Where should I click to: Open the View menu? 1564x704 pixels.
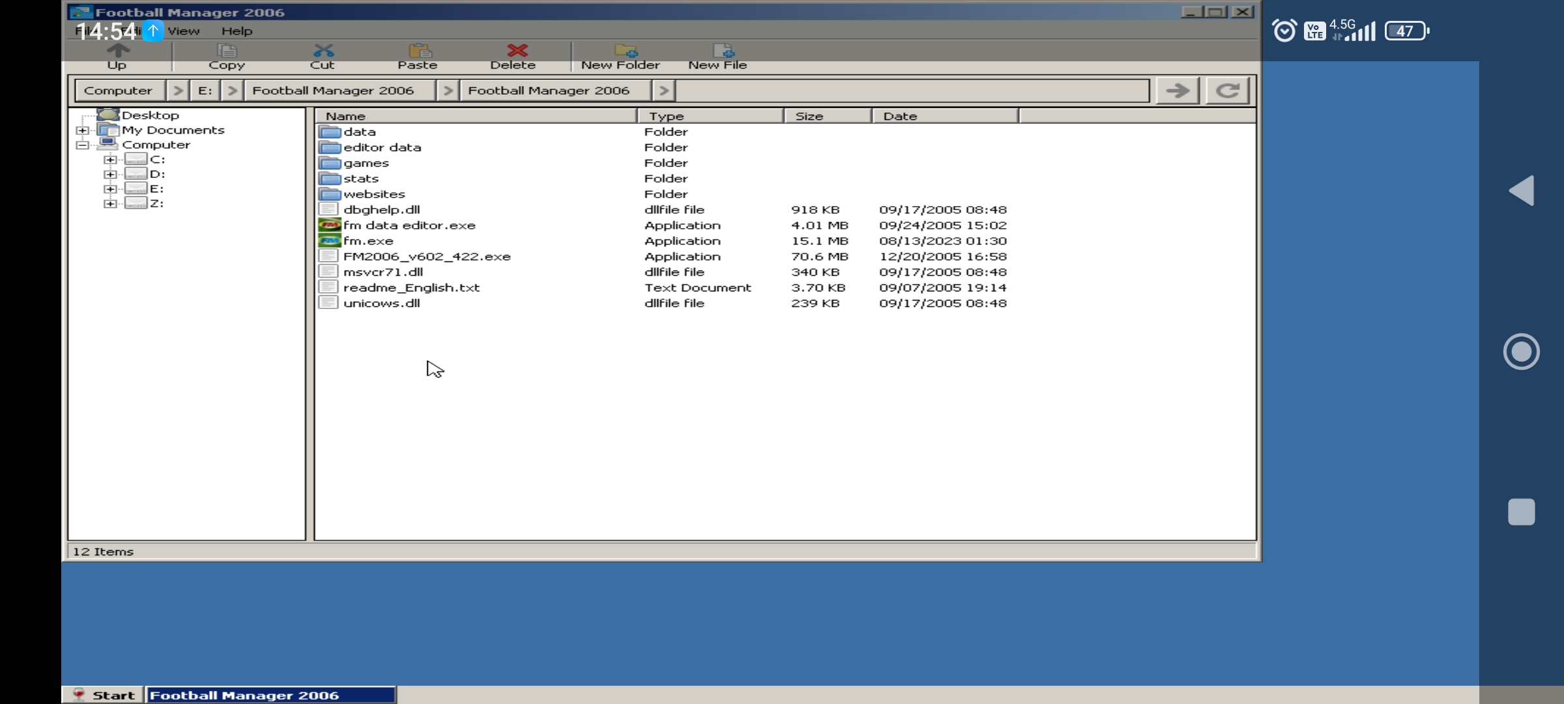coord(183,31)
